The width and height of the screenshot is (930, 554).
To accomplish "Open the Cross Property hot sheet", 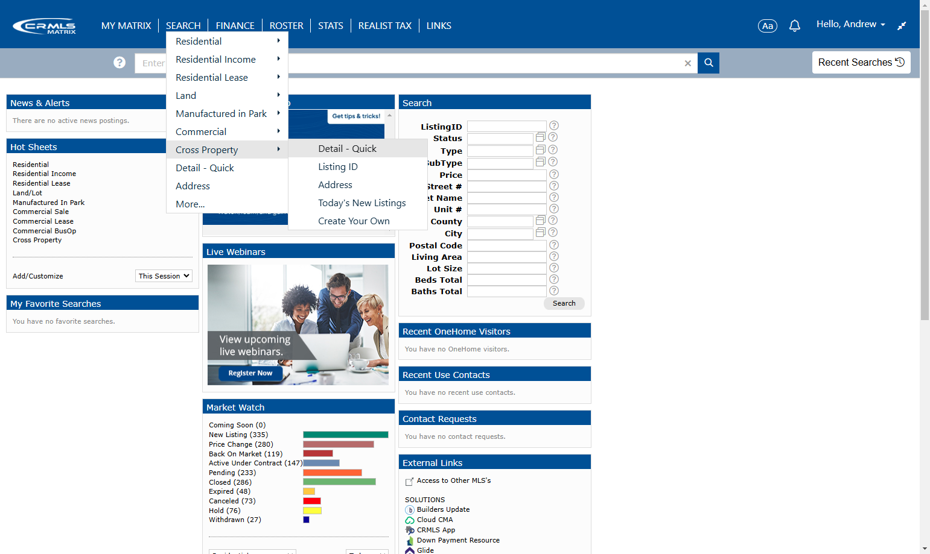I will coord(37,240).
